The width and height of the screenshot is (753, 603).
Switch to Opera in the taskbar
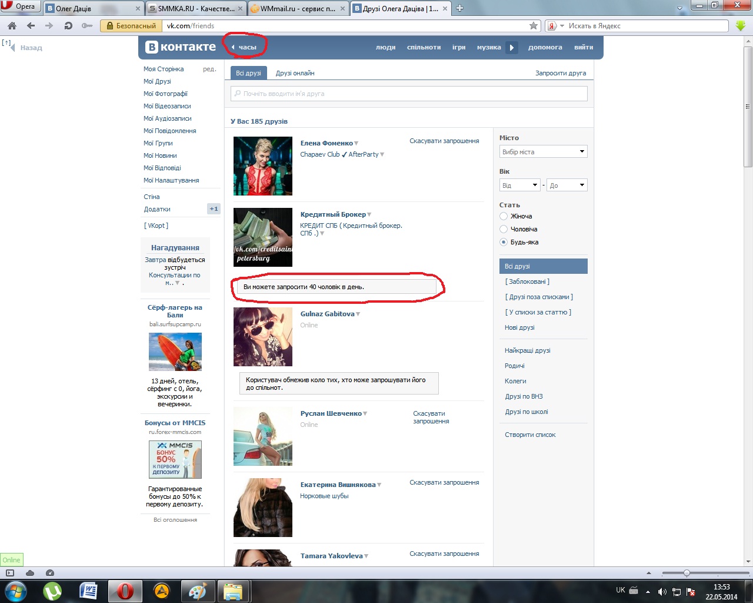(x=125, y=591)
